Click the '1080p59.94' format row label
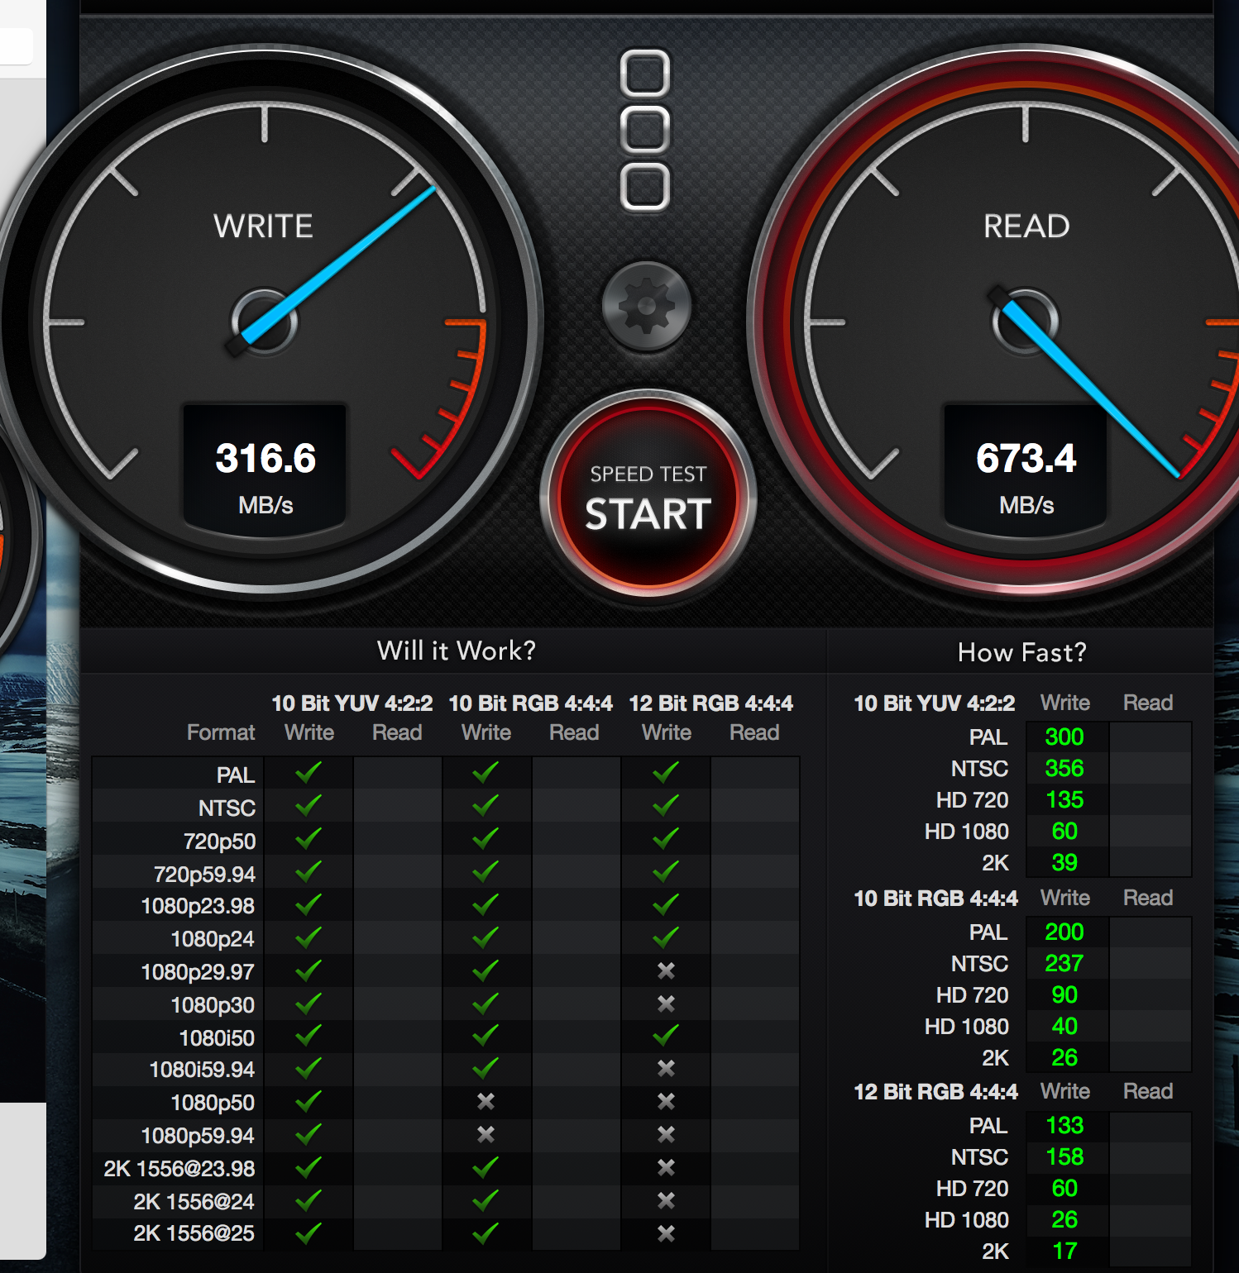Viewport: 1239px width, 1273px height. [198, 1136]
